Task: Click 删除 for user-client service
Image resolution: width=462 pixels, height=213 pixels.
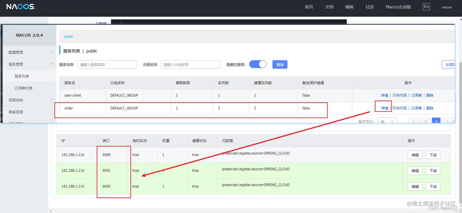Action: coord(430,95)
